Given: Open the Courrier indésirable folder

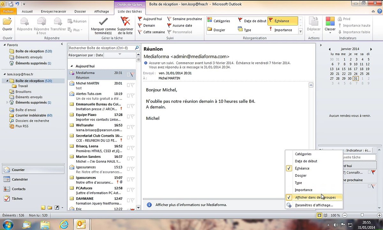Looking at the screenshot, I should click(31, 115).
